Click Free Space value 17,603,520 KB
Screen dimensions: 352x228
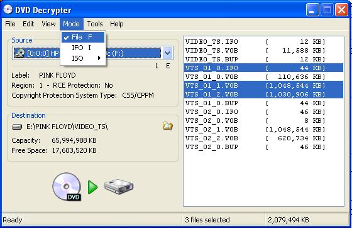click(x=74, y=150)
